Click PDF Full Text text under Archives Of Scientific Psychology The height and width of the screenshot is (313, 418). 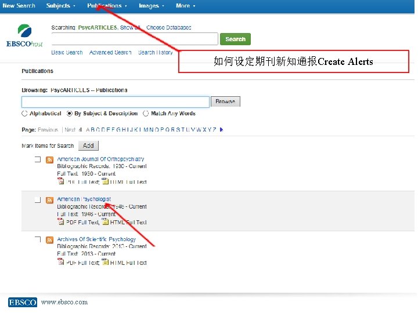[83, 263]
